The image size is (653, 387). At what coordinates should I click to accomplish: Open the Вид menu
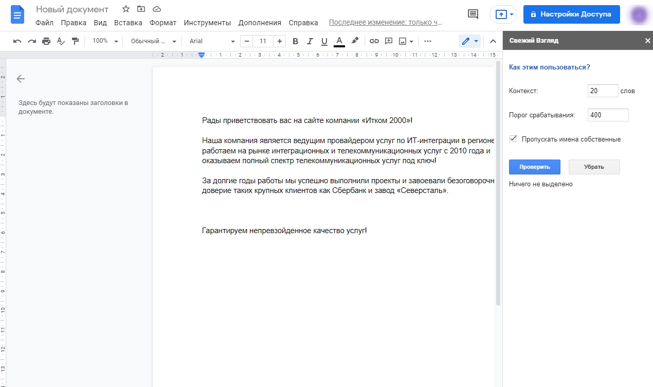(x=100, y=23)
